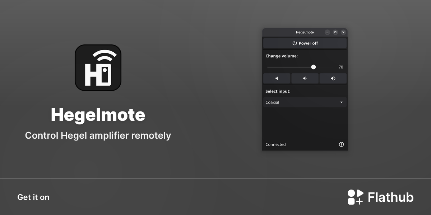Click the volume value 70
Image resolution: width=431 pixels, height=215 pixels.
point(341,67)
